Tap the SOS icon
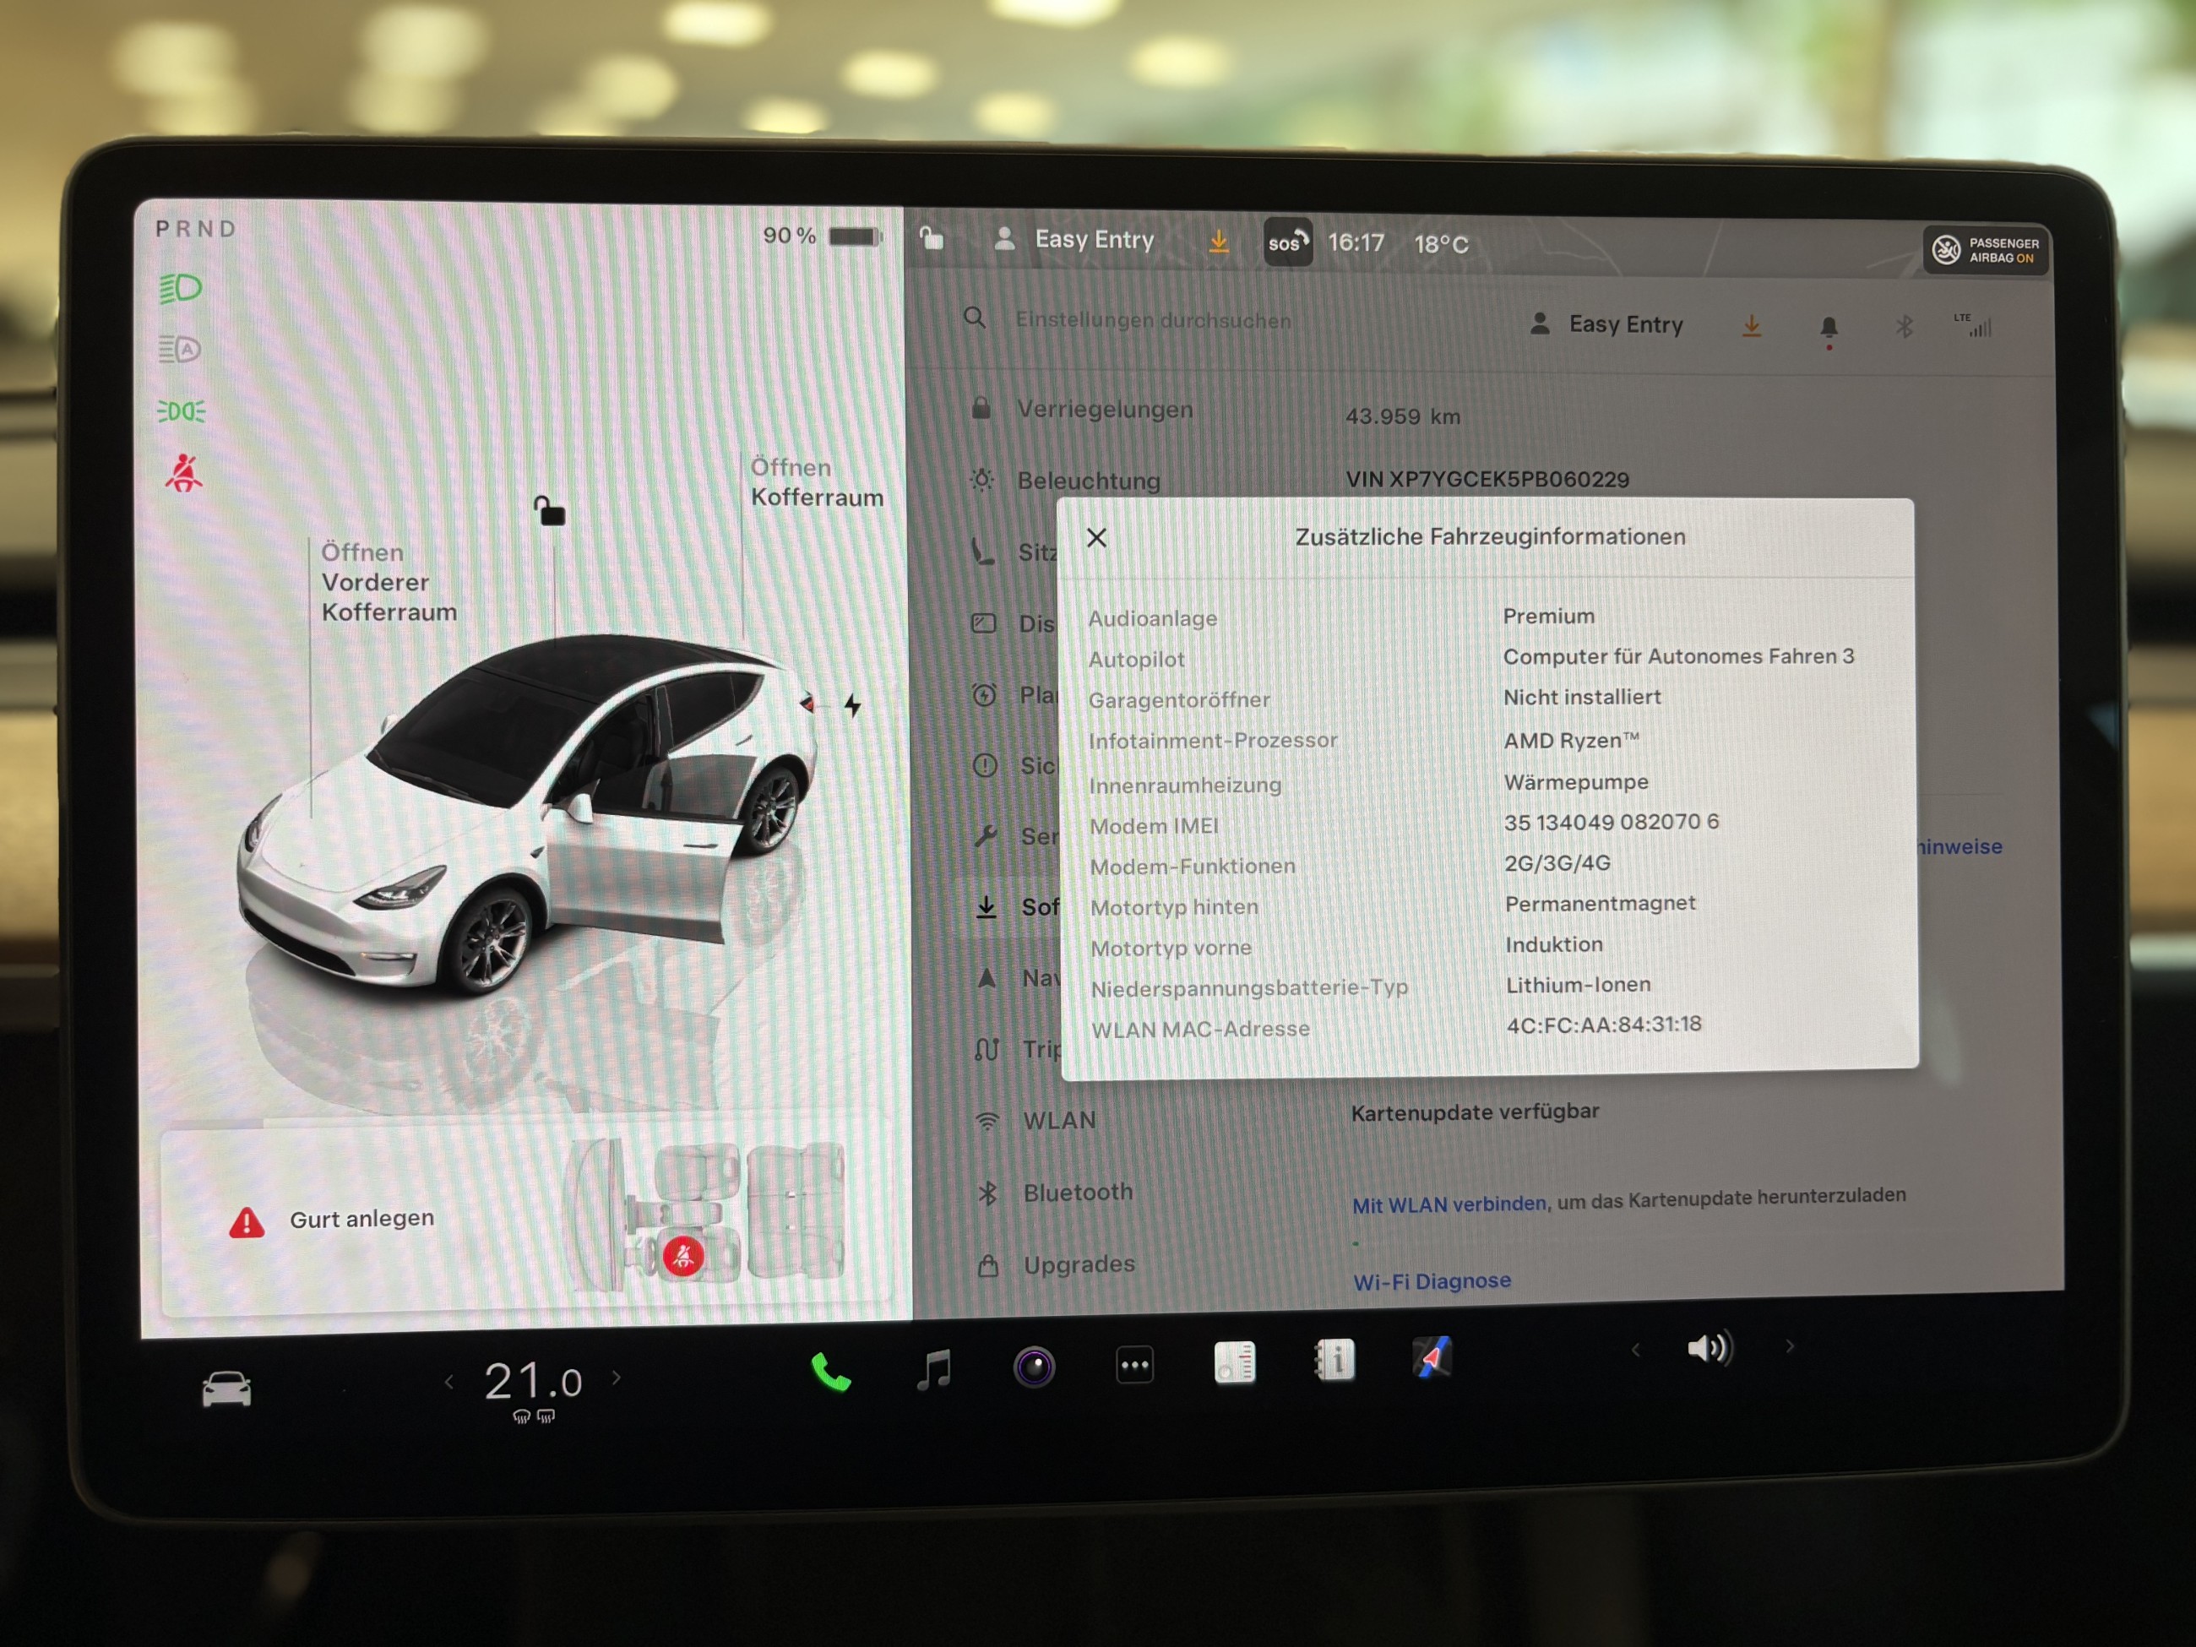This screenshot has height=1647, width=2196. coord(1288,242)
